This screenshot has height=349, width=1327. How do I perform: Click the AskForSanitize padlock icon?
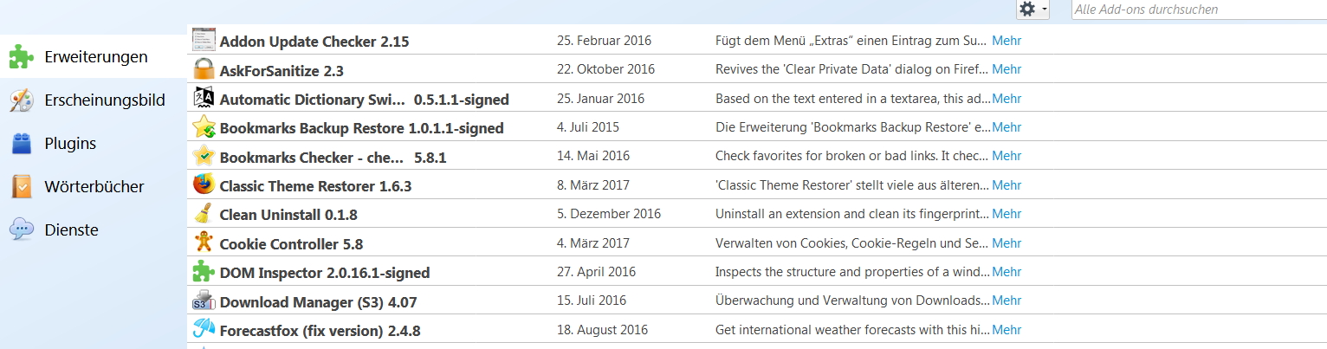pyautogui.click(x=204, y=68)
